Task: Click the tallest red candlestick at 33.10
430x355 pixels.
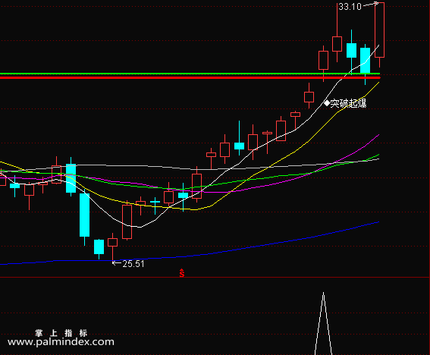Action: coord(379,30)
